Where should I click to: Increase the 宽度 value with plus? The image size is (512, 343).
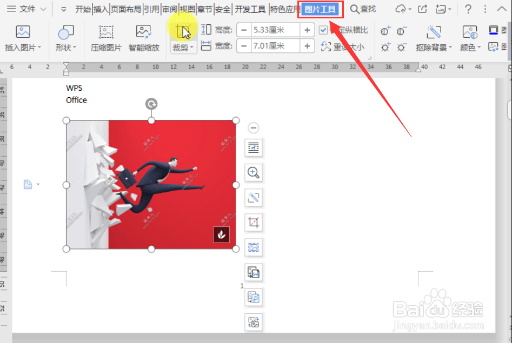point(307,46)
